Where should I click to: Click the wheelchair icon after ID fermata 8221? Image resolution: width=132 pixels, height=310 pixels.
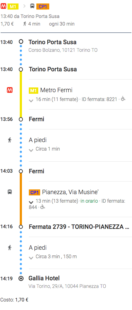pos(123,98)
